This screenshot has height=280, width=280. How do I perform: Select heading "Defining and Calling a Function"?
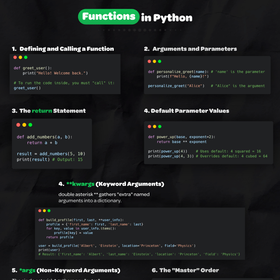pyautogui.click(x=63, y=49)
